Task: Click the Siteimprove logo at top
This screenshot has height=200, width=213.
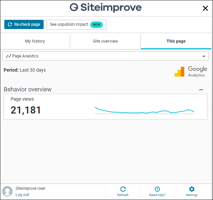Action: click(106, 7)
